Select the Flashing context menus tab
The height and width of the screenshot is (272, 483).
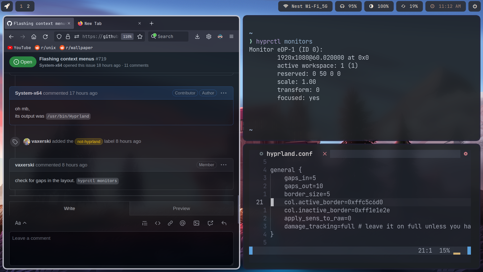tap(39, 23)
